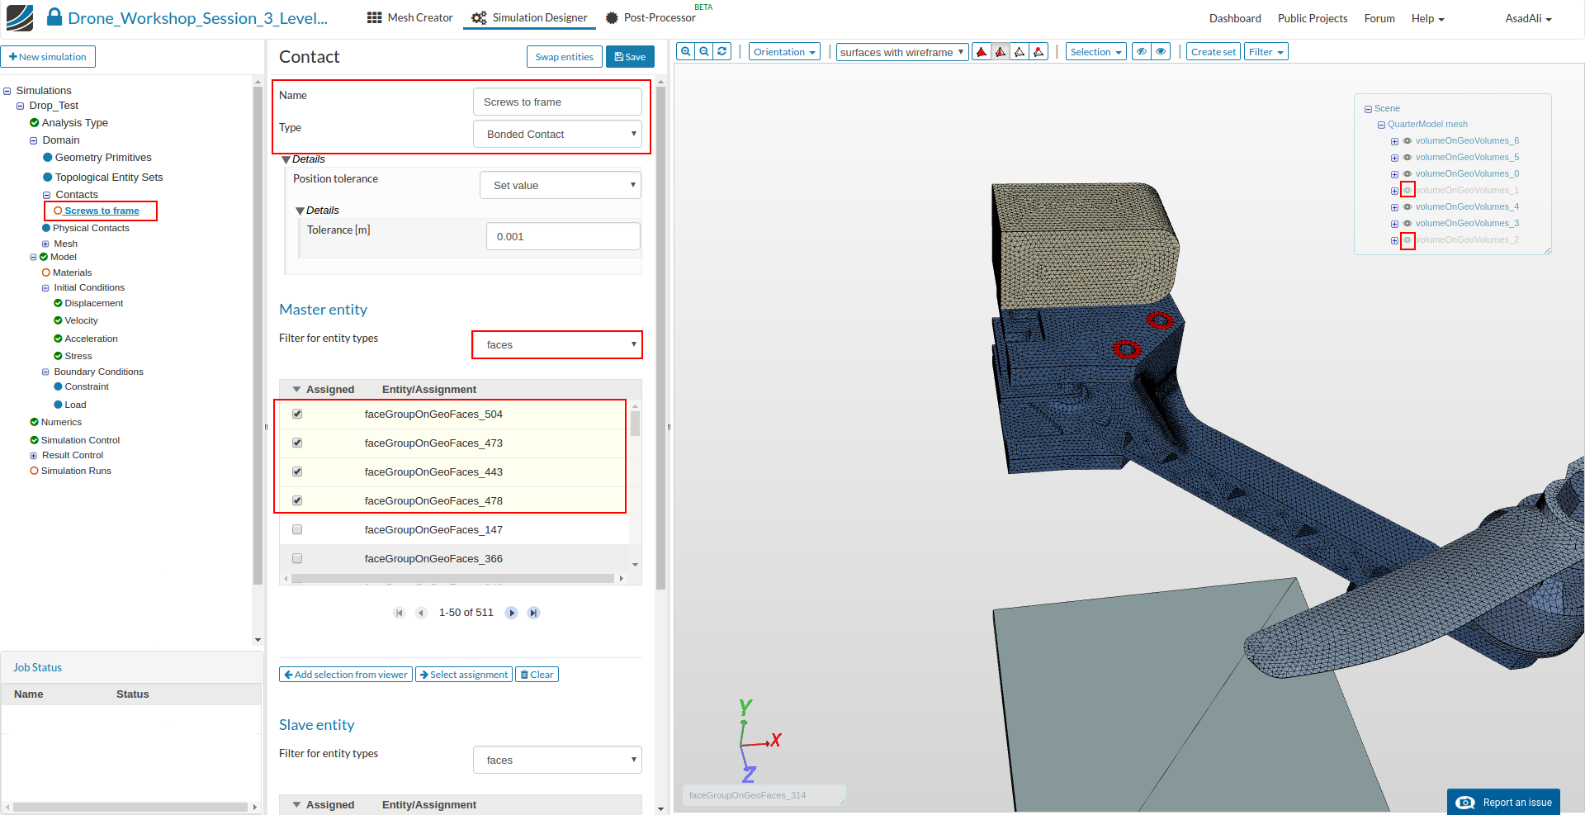Click the entity list horizontal scrollbar

pyautogui.click(x=452, y=578)
